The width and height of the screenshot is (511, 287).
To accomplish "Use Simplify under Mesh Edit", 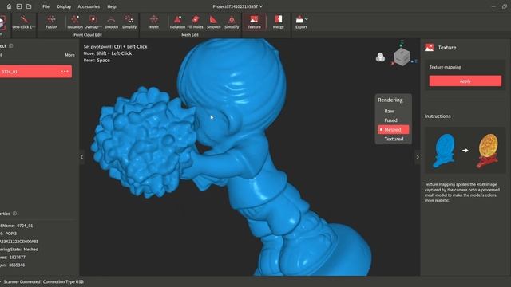I will [232, 22].
